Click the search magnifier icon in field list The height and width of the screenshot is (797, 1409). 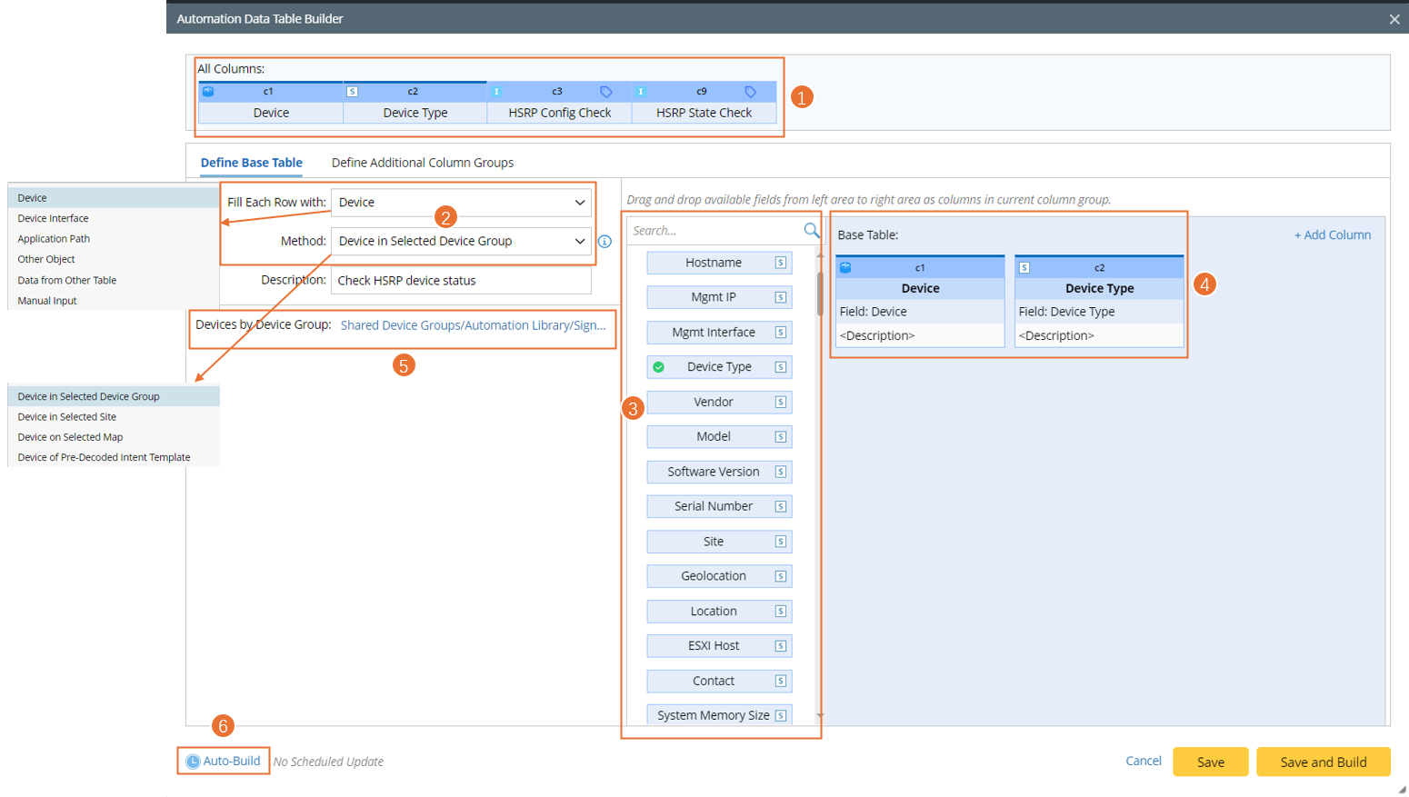click(811, 231)
